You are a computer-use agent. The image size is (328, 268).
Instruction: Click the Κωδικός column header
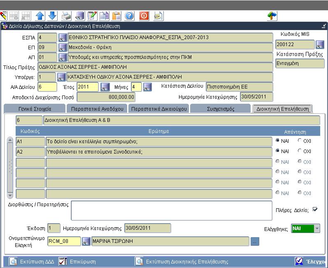pyautogui.click(x=30, y=131)
